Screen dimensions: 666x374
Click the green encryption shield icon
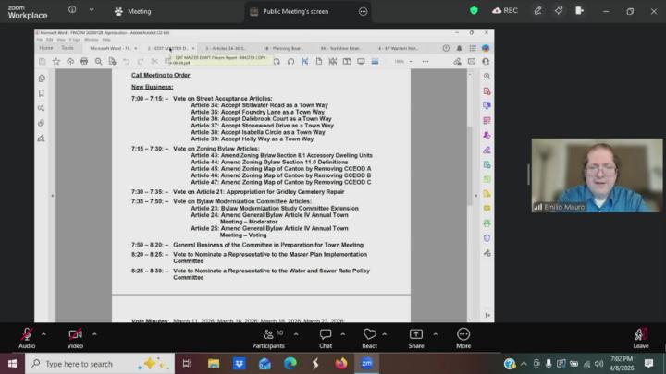coord(475,11)
